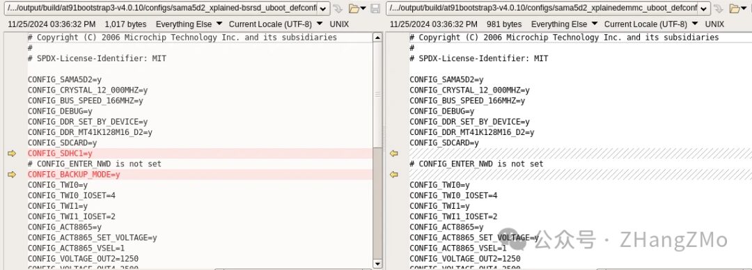Click right pane CONFIG_SAMA5D2=y line

click(446, 79)
